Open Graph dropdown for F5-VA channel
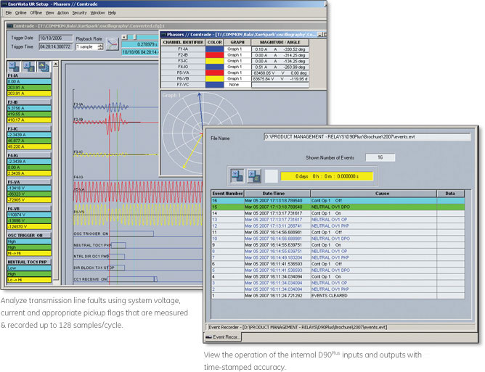 (x=237, y=73)
